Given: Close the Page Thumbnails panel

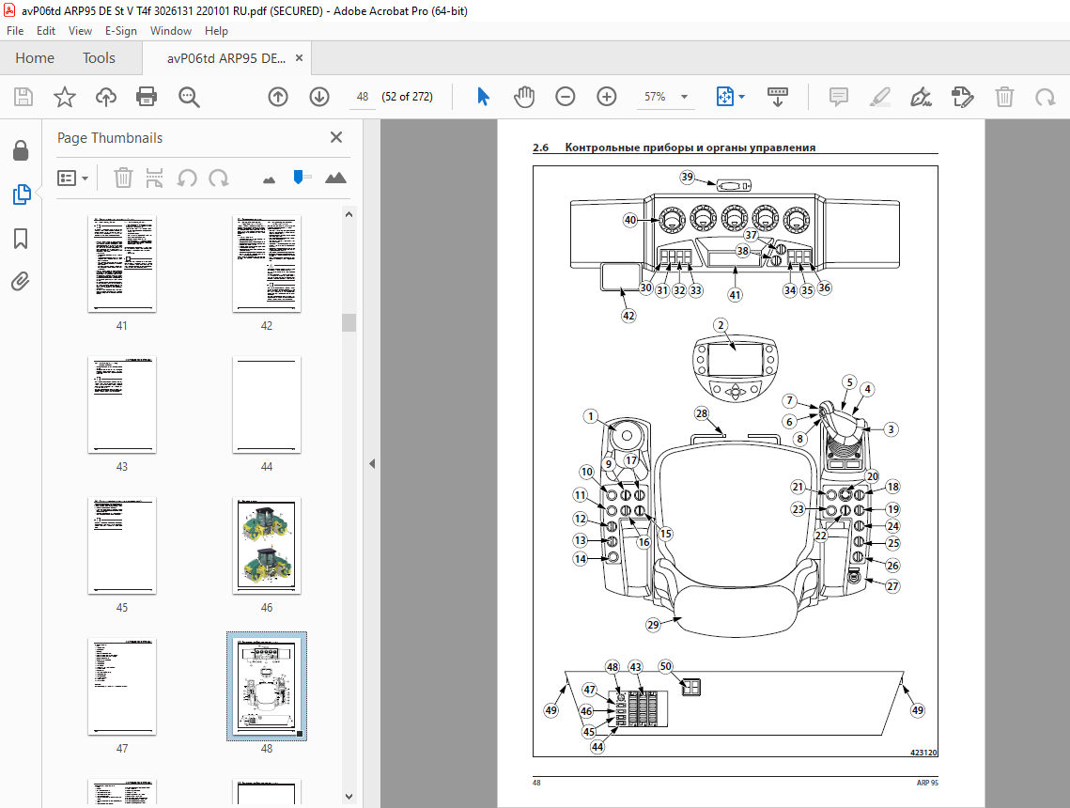Looking at the screenshot, I should [336, 137].
